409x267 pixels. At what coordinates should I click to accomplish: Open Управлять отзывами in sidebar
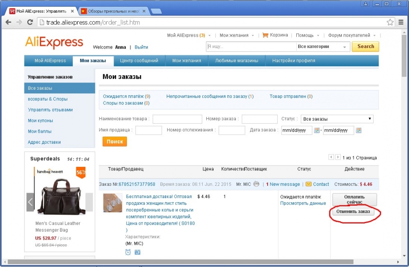point(50,110)
